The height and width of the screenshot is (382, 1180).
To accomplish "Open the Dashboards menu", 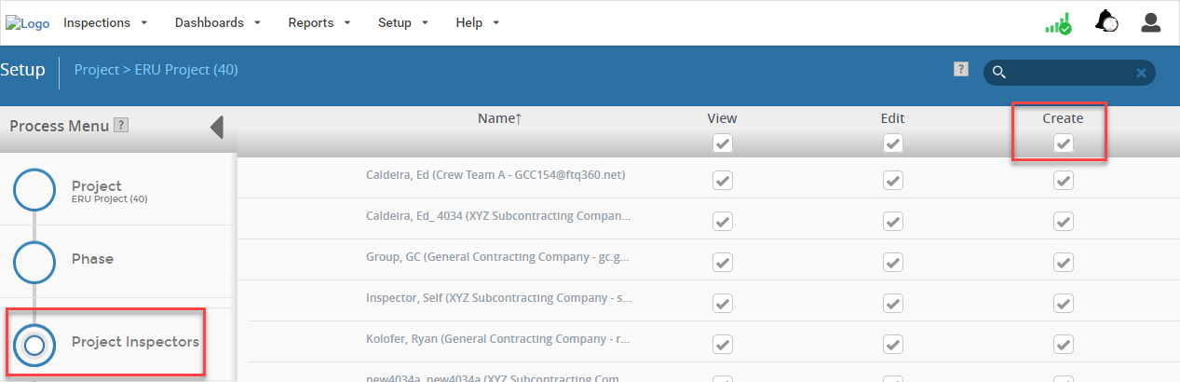I will pos(218,22).
